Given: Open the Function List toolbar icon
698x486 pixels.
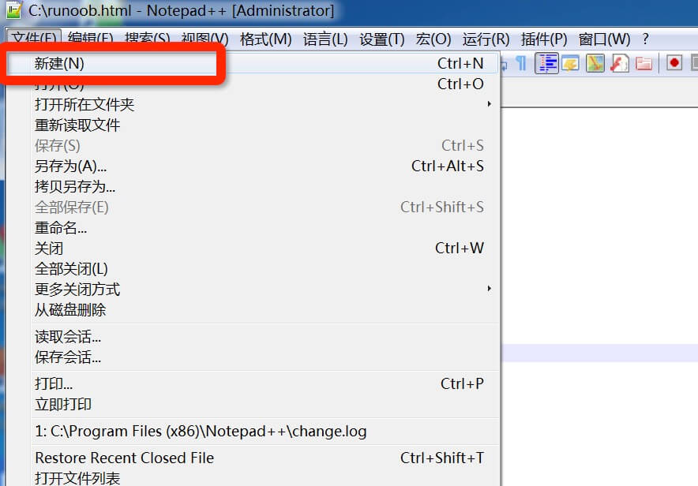Looking at the screenshot, I should (620, 64).
